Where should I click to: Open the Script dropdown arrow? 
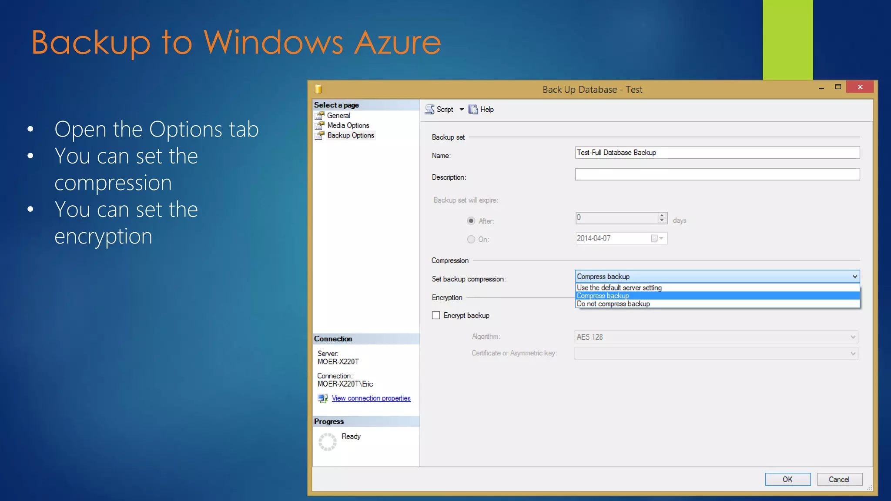(x=462, y=110)
